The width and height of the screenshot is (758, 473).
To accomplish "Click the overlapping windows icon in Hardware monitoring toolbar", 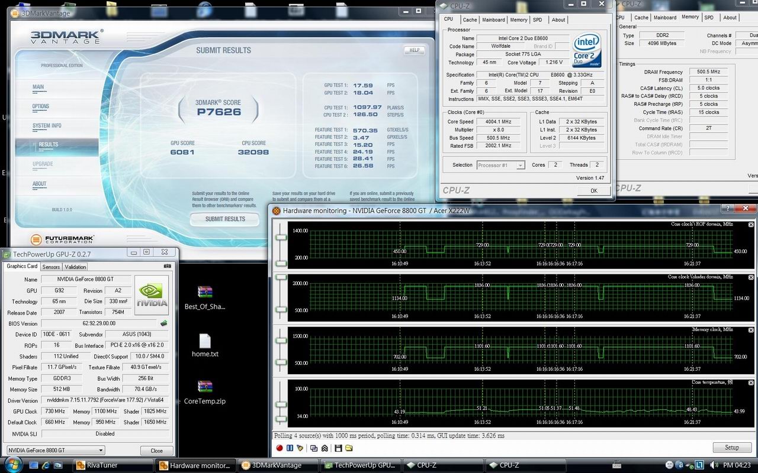I will pyautogui.click(x=314, y=448).
